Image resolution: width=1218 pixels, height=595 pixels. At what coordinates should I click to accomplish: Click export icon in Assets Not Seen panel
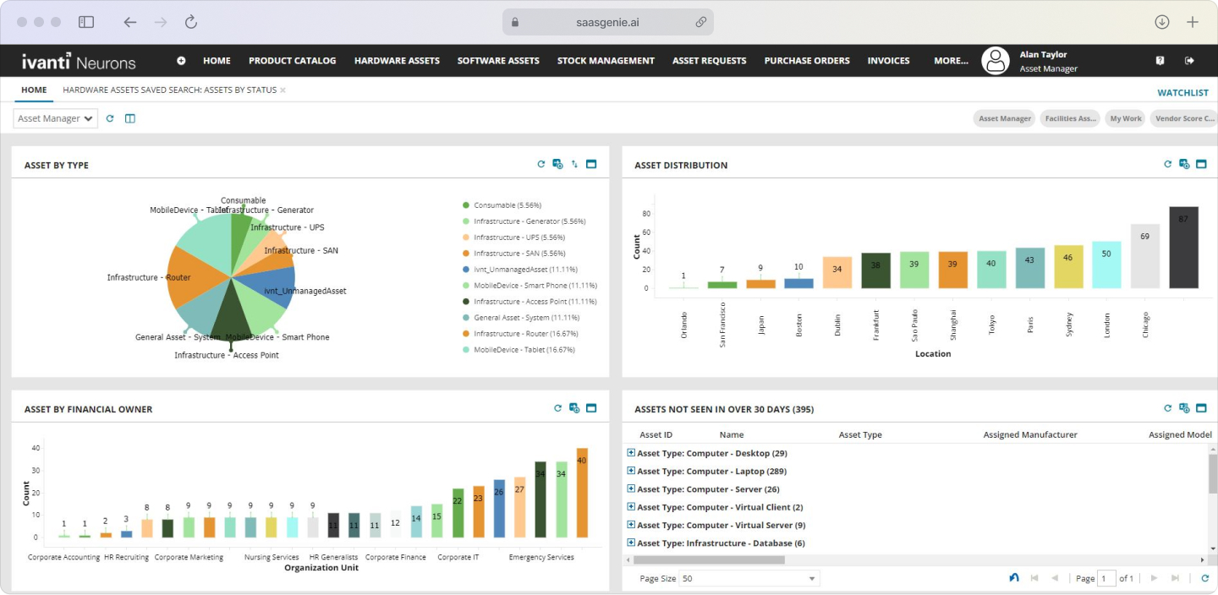point(1184,408)
